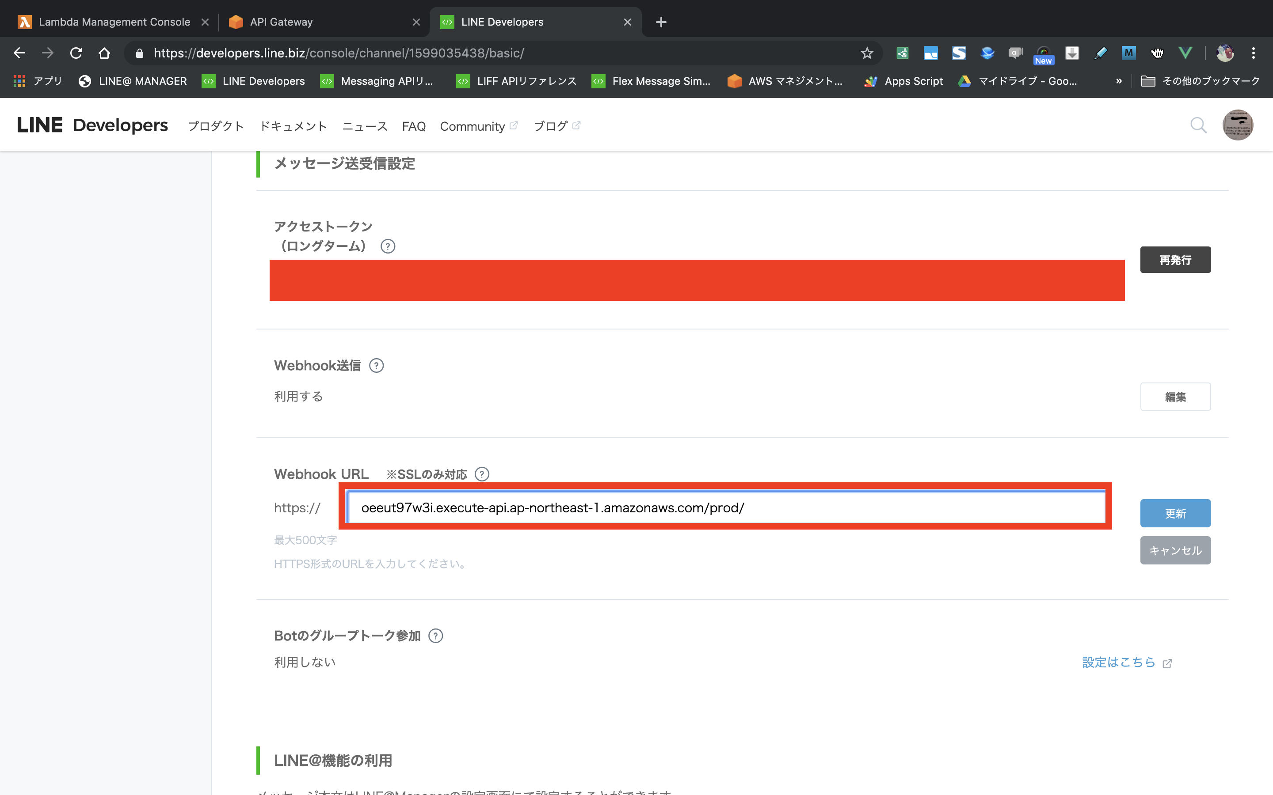Switch to API Gateway tab
Image resolution: width=1273 pixels, height=795 pixels.
(282, 22)
